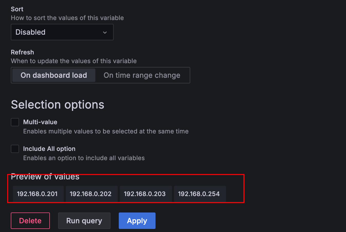
Task: Switch refresh to 'On time range change'
Action: 142,75
